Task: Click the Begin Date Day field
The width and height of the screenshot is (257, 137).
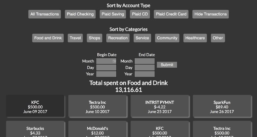Action: coord(106,68)
